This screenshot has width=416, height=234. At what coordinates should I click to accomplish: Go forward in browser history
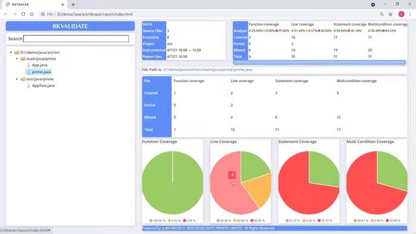pos(14,14)
